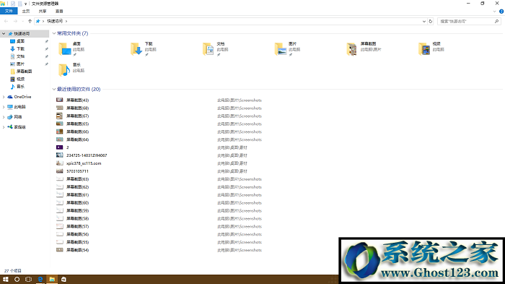Open the Store icon on the taskbar
Screen dimensions: 505x284
(63, 280)
